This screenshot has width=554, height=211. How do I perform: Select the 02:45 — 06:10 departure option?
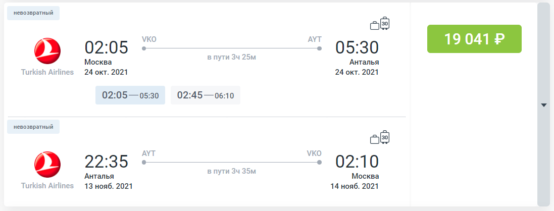205,95
